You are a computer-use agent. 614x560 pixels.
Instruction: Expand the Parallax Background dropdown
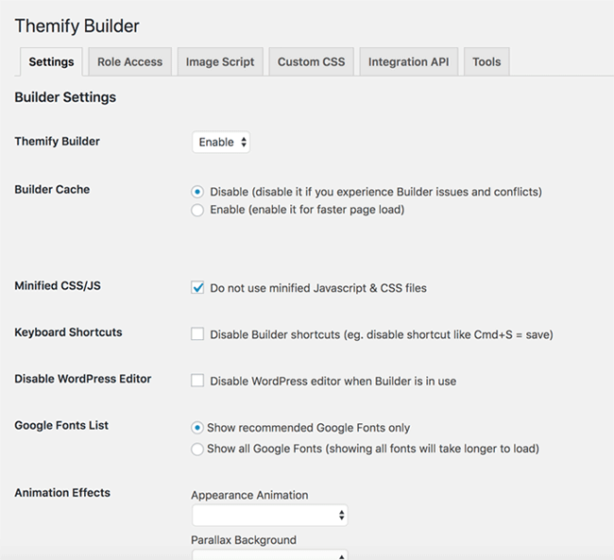point(270,555)
